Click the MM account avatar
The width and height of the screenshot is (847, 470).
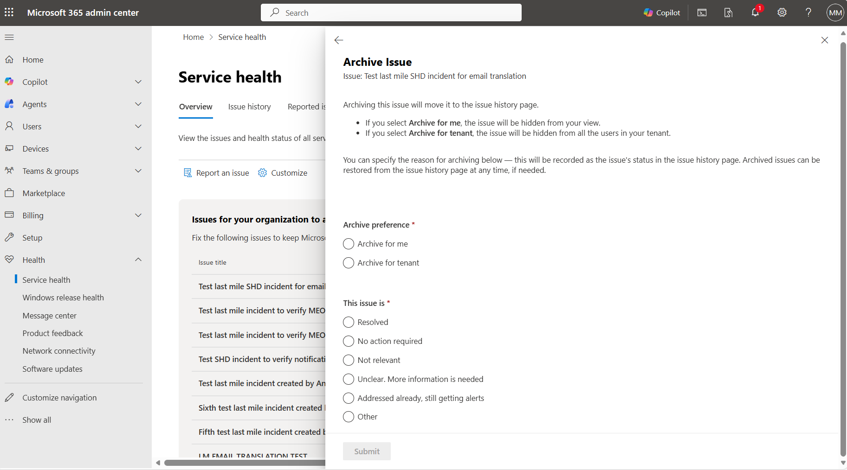(x=834, y=13)
